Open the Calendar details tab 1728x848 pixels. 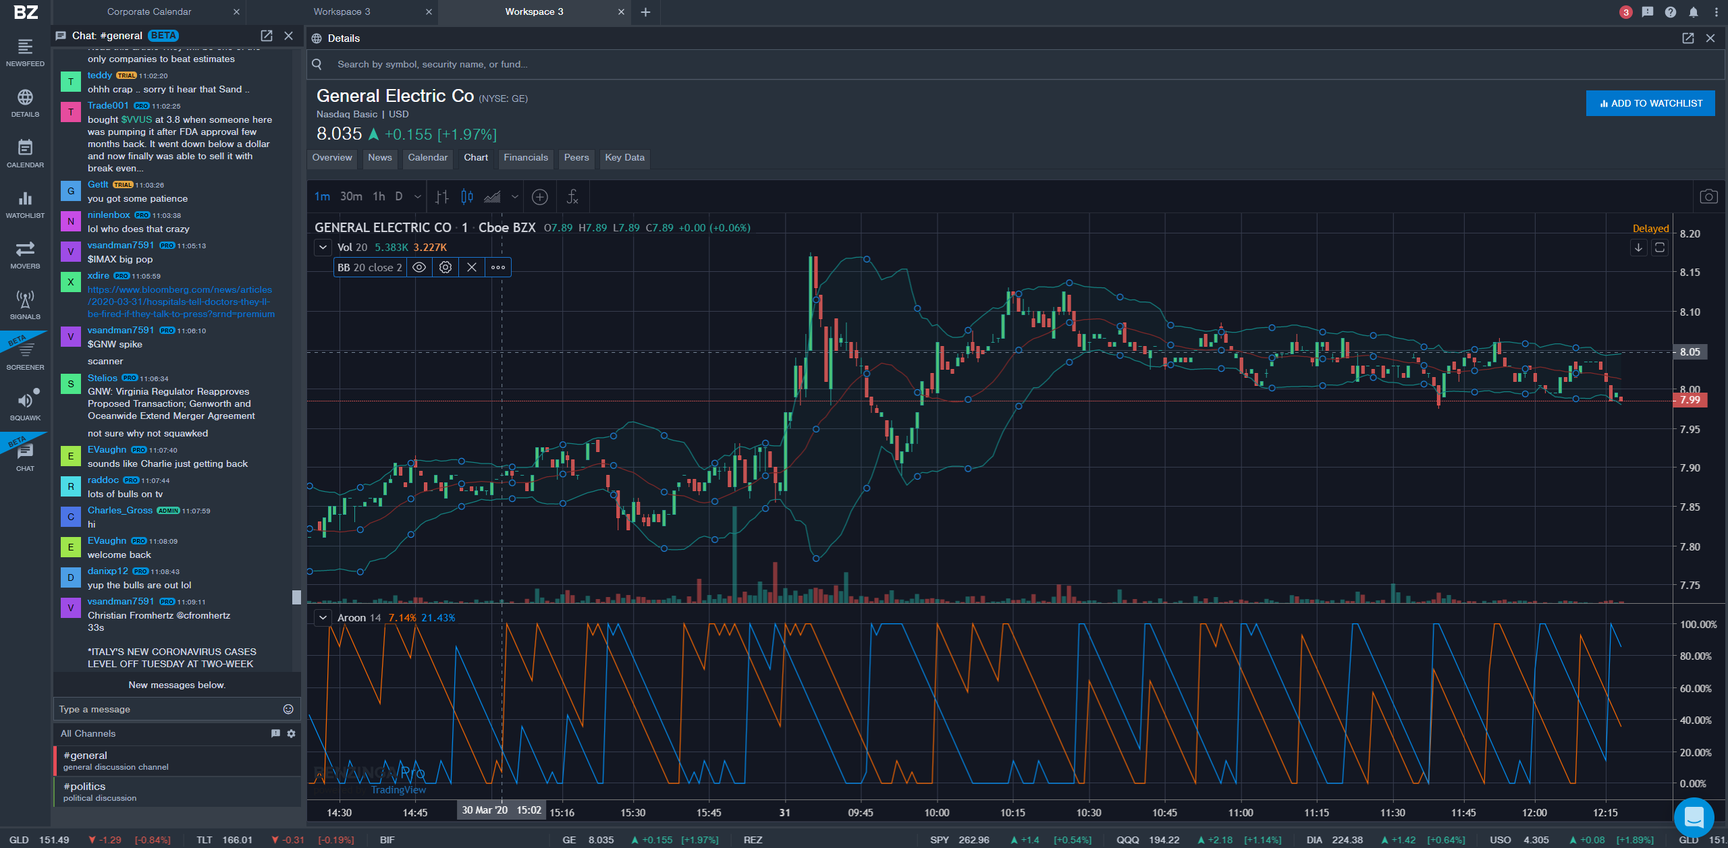(x=428, y=158)
